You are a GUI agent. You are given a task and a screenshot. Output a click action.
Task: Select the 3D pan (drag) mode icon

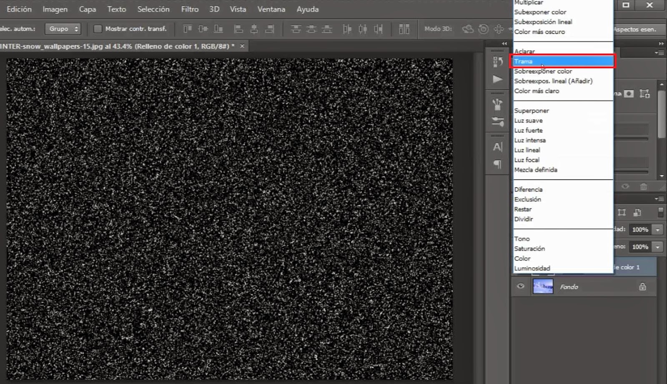(x=499, y=29)
